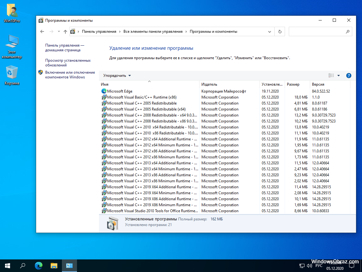Click Программы и компоненты breadcrumb segment
The width and height of the screenshot is (362, 272).
(x=213, y=31)
